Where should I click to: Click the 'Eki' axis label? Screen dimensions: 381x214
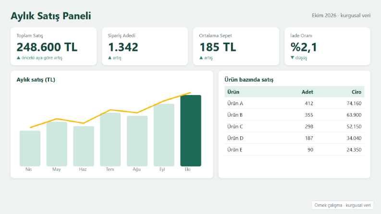[187, 169]
